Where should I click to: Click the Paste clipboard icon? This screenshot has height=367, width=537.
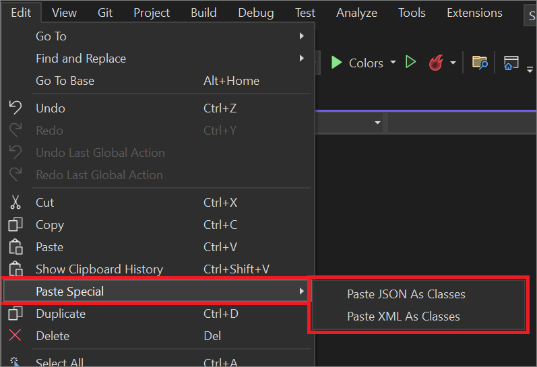[15, 247]
